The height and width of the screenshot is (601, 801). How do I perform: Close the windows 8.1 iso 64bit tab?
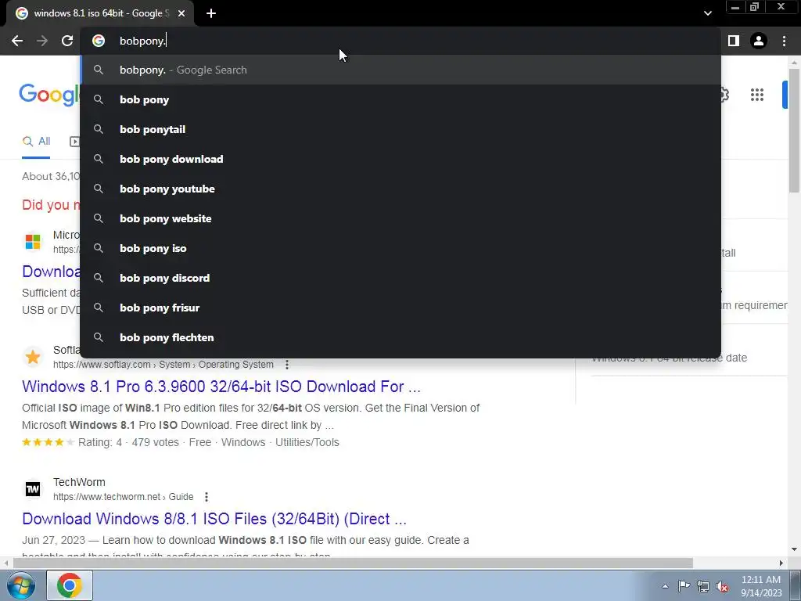click(x=181, y=13)
